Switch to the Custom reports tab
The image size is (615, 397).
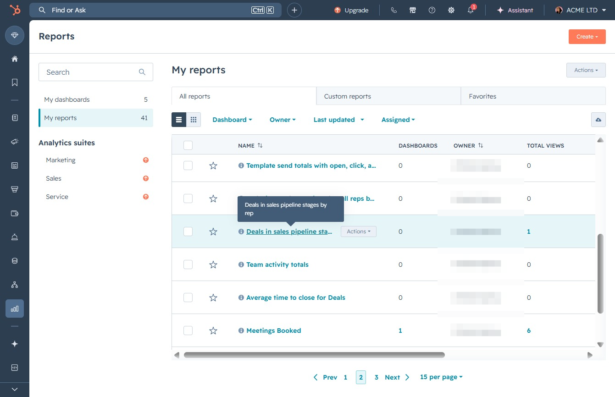(x=388, y=96)
